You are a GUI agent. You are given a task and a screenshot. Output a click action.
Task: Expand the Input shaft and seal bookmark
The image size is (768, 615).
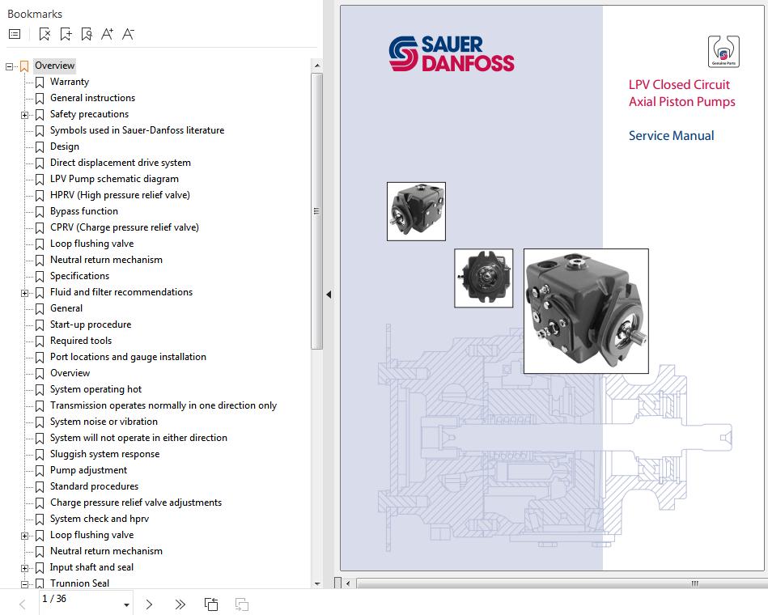pyautogui.click(x=24, y=569)
